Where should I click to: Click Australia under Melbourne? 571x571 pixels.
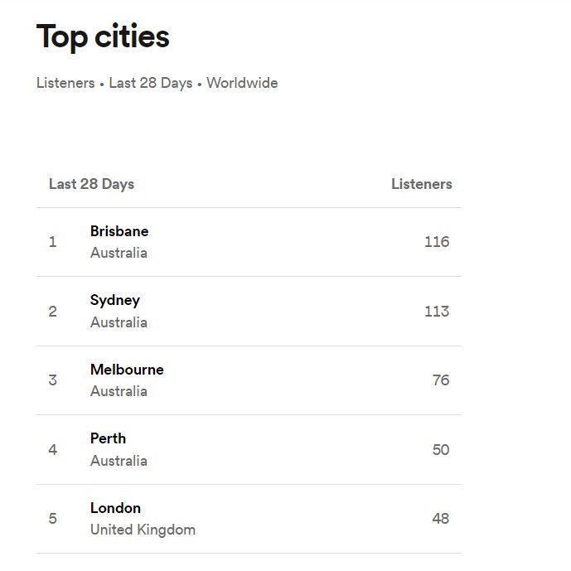(119, 391)
